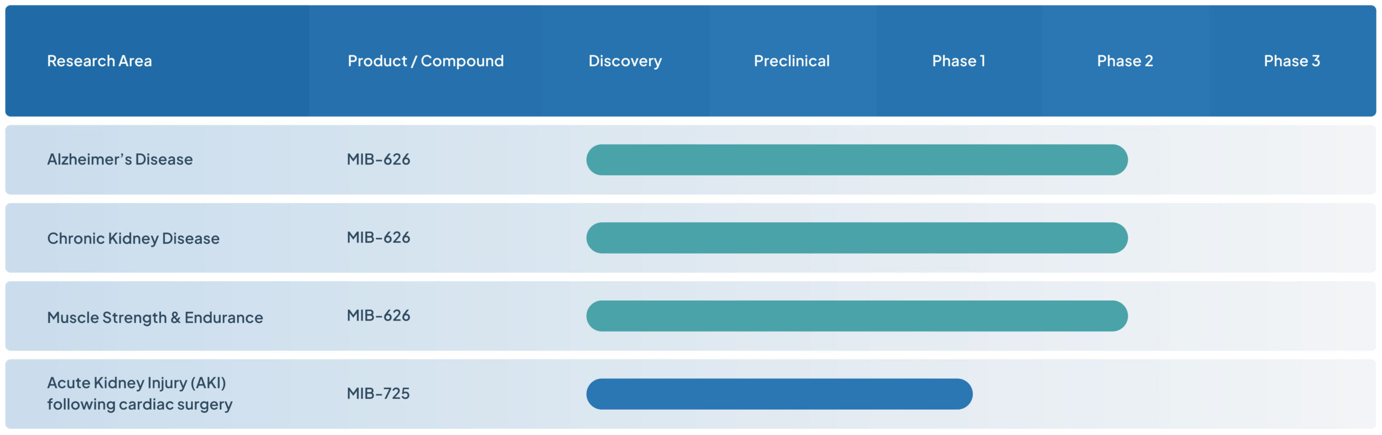Click the 'following cardiac surgery' text line
Screen dimensions: 1382x435
(x=140, y=404)
